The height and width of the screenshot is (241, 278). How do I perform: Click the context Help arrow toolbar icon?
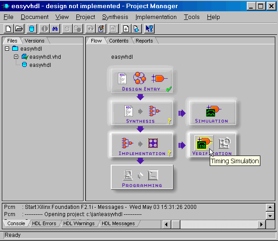150,29
